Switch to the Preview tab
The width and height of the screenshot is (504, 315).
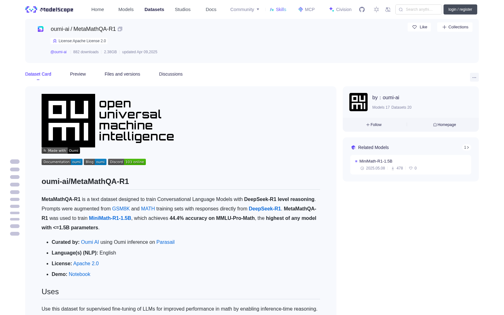tap(78, 74)
